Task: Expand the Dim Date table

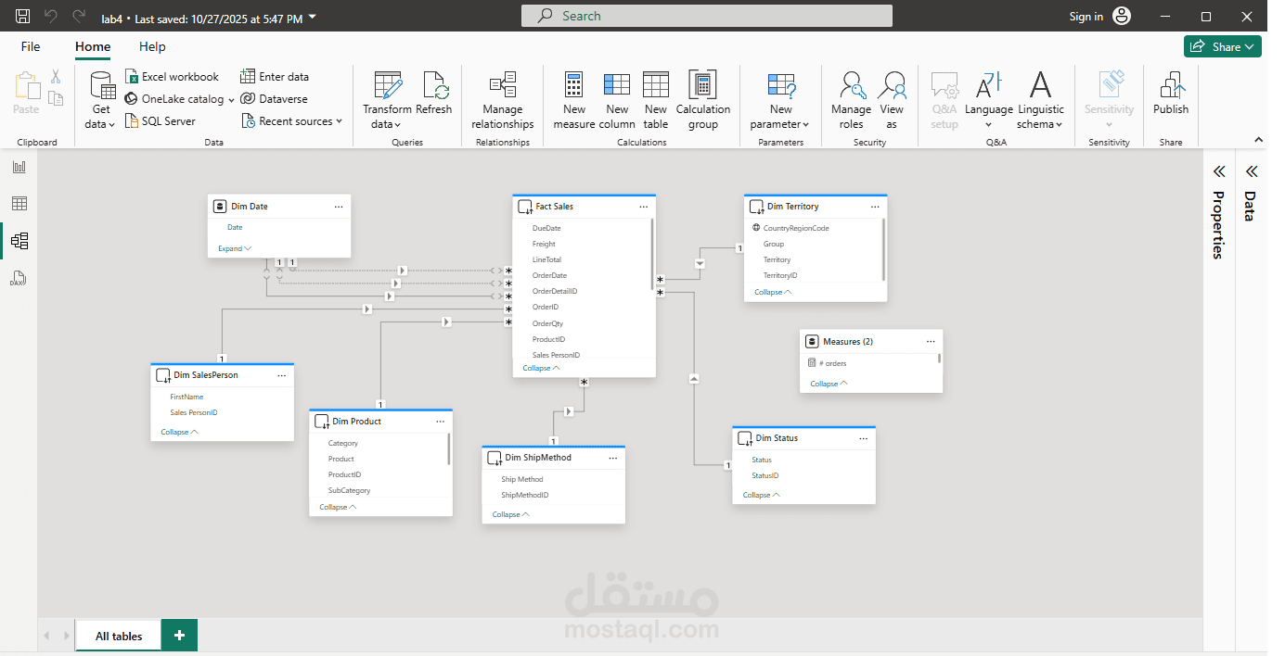Action: (x=235, y=248)
